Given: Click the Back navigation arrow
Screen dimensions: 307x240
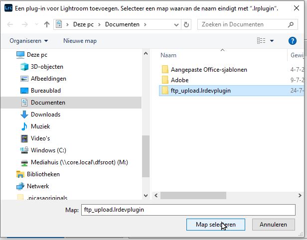Looking at the screenshot, I should 11,24.
